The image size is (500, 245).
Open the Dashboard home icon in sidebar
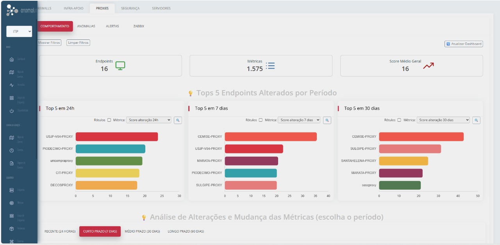point(12,60)
